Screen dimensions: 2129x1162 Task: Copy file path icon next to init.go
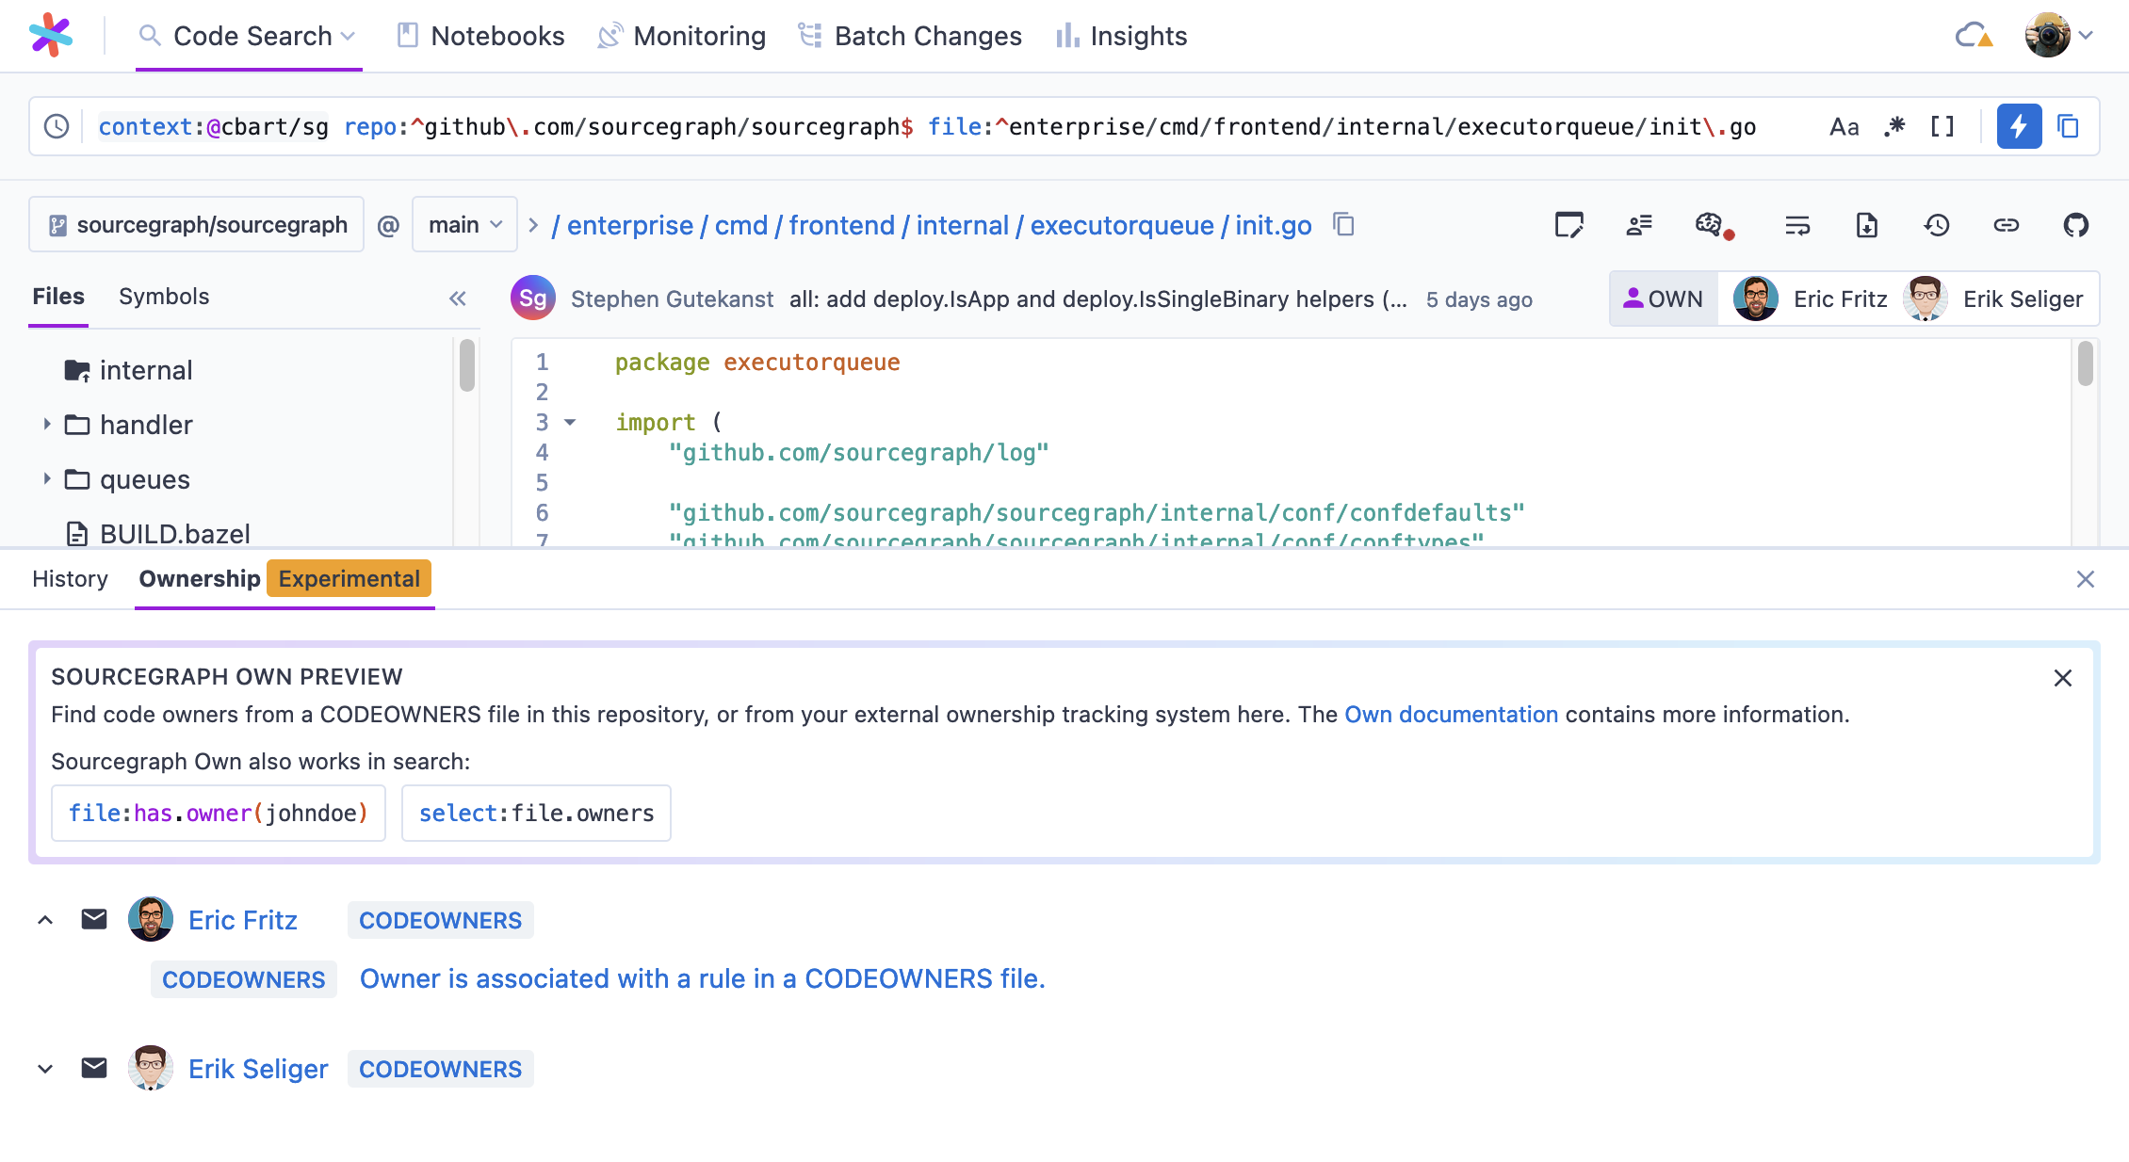click(x=1344, y=225)
